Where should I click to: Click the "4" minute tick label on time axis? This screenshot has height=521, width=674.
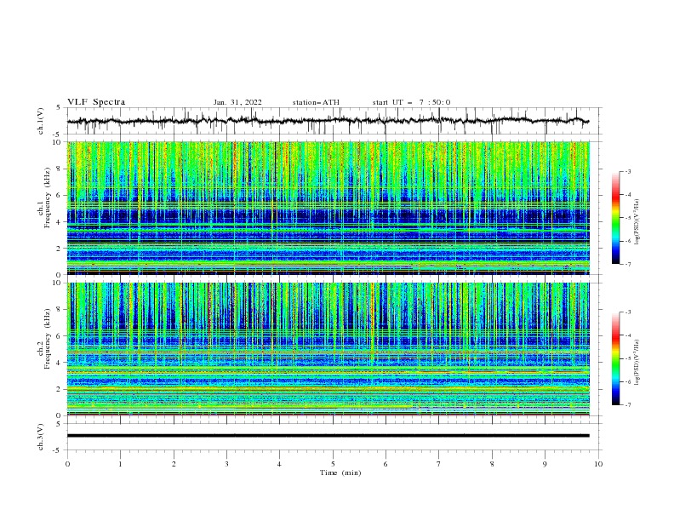[279, 464]
